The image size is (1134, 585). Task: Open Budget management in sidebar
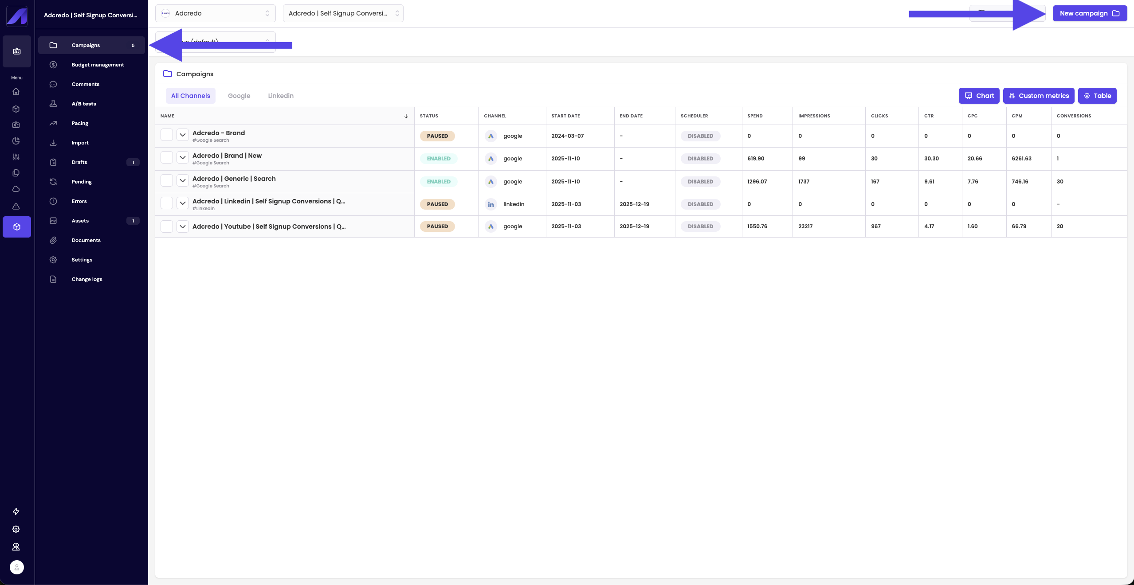(98, 65)
